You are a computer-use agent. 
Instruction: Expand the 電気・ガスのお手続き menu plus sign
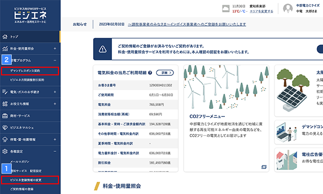pos(55,92)
